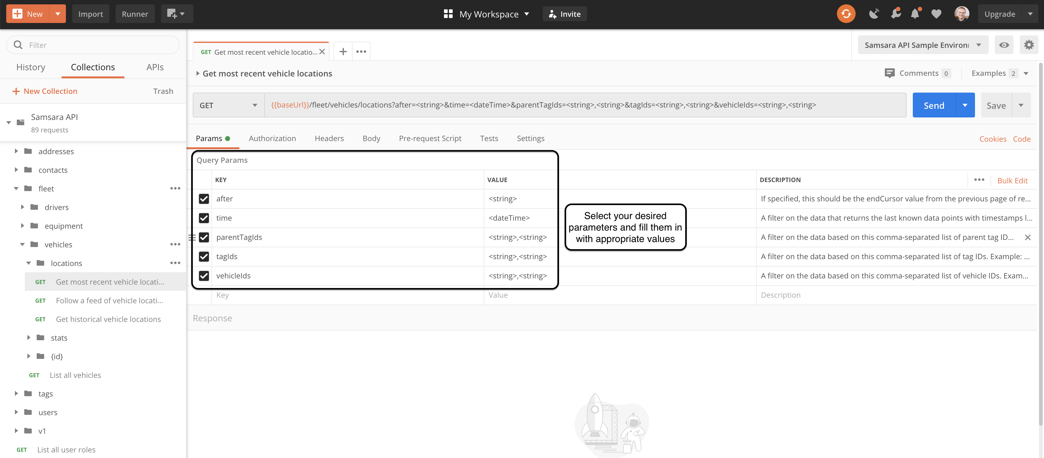The image size is (1044, 458).
Task: Click the workspace grid icon
Action: click(448, 14)
